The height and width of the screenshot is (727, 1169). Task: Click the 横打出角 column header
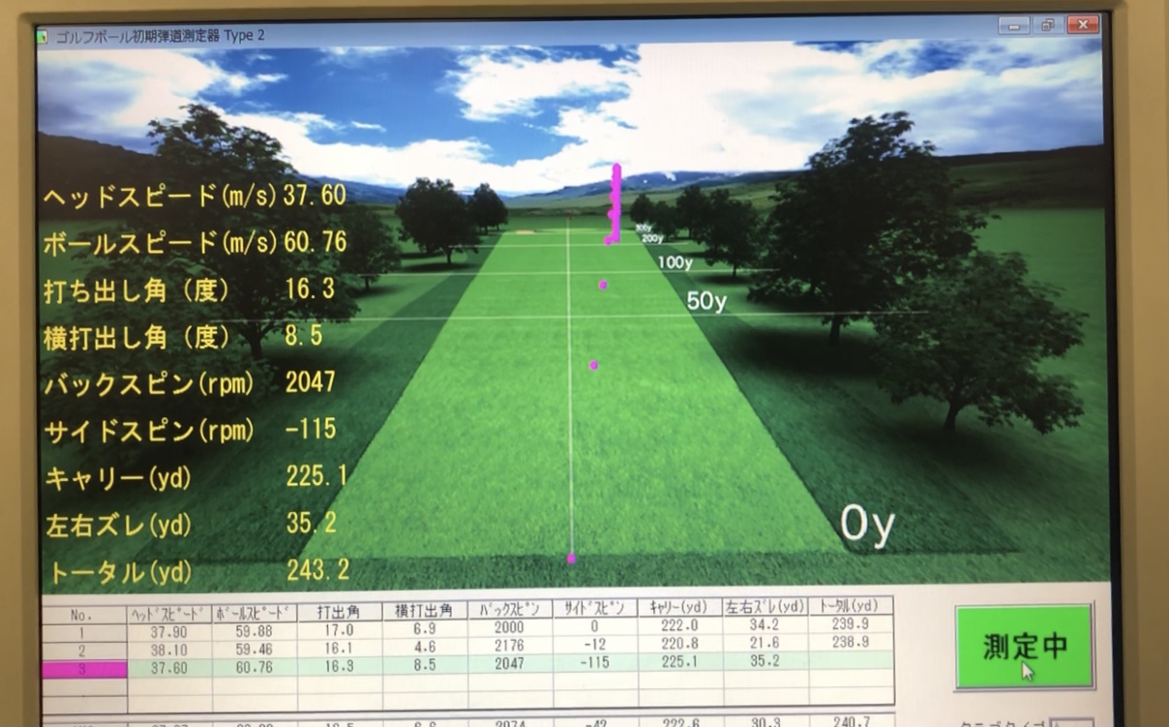tap(425, 611)
